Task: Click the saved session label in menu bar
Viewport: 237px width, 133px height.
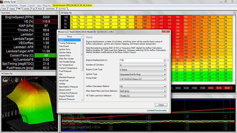Action: (72, 5)
